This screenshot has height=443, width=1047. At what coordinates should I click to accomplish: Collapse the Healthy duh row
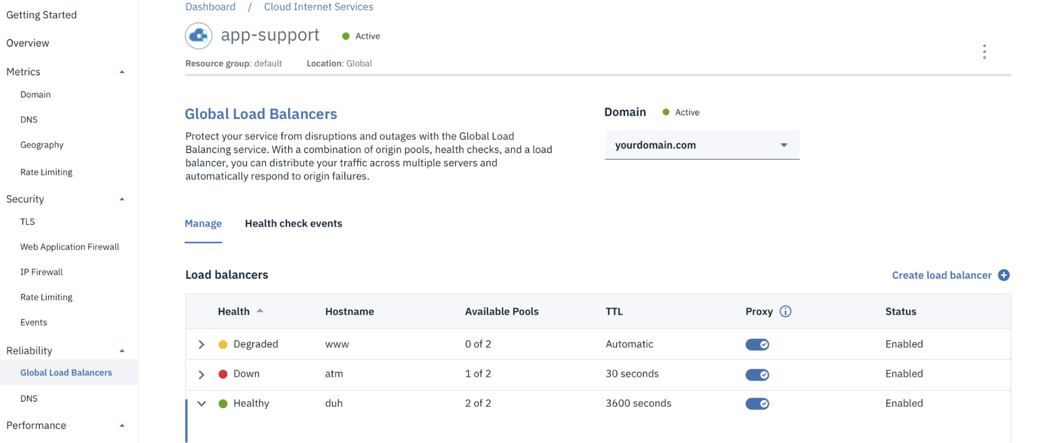click(x=202, y=404)
